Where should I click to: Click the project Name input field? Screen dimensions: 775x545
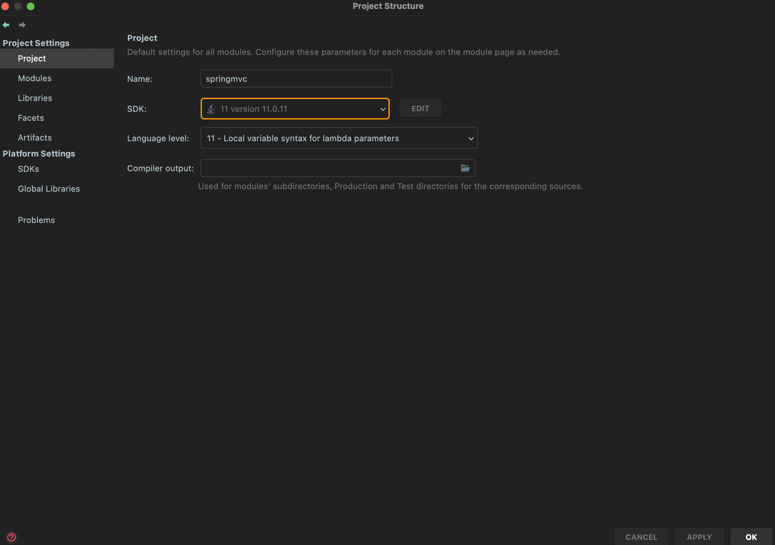[x=296, y=79]
